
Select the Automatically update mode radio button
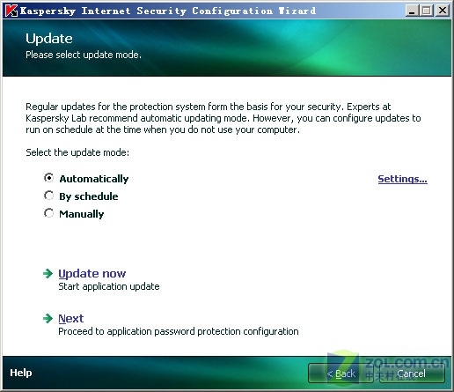coord(48,178)
